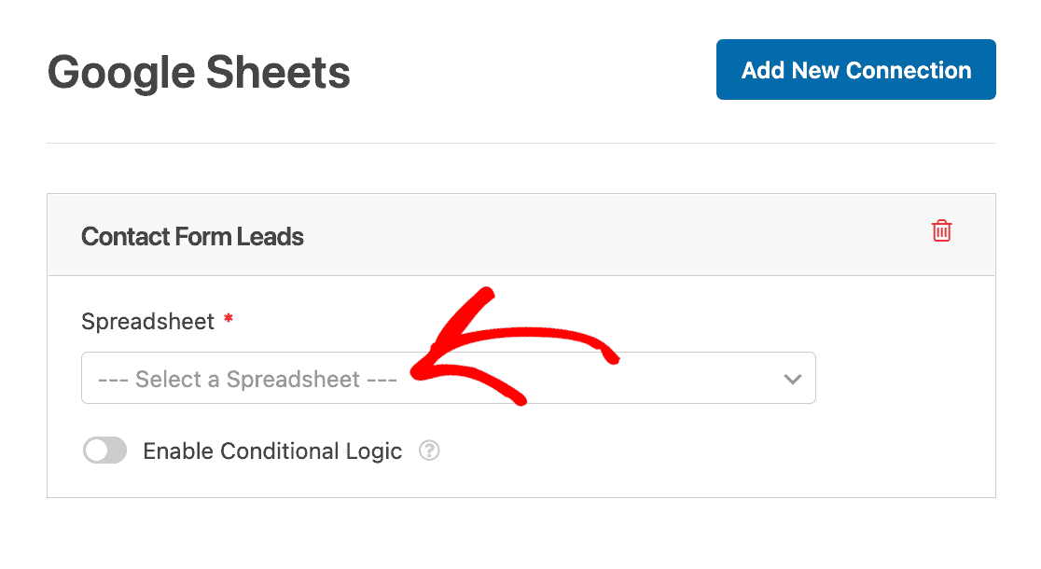Focus the Spreadsheet selection field

pos(448,378)
